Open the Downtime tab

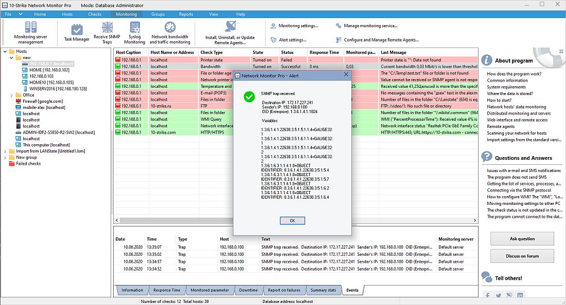coord(249,290)
